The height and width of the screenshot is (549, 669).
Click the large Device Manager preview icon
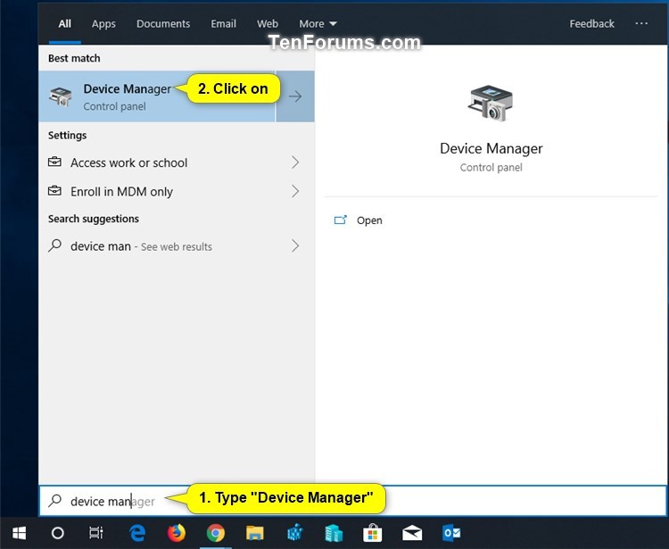pyautogui.click(x=491, y=104)
